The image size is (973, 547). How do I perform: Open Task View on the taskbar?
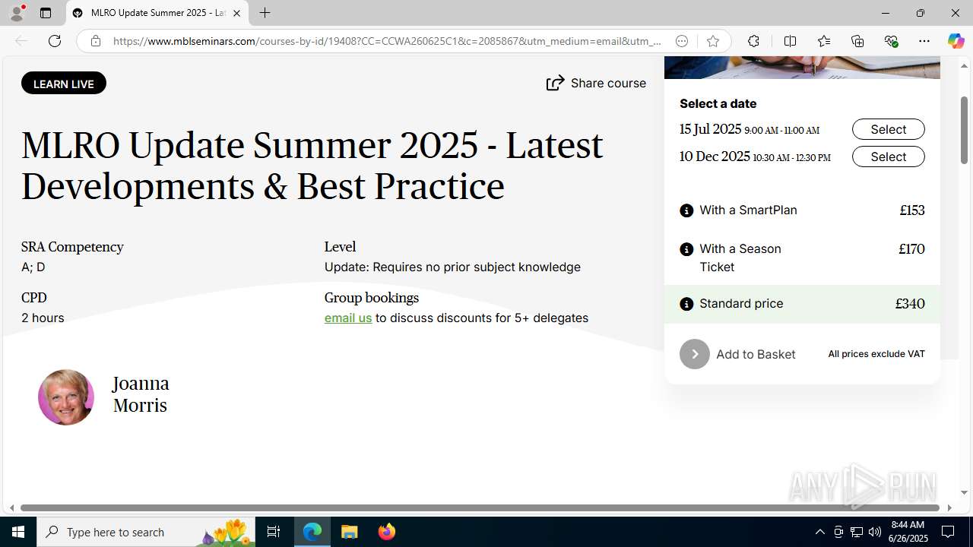[274, 532]
